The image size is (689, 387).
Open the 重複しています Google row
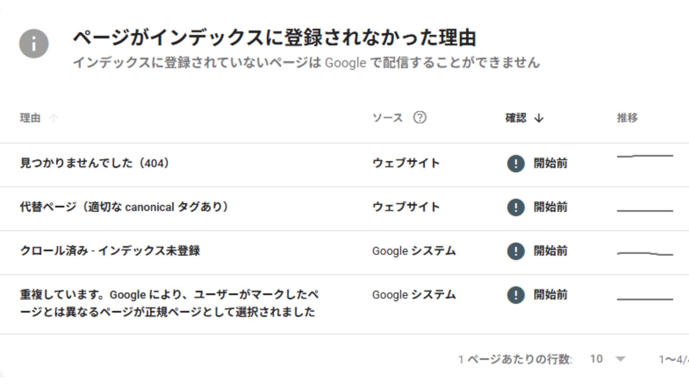[169, 303]
